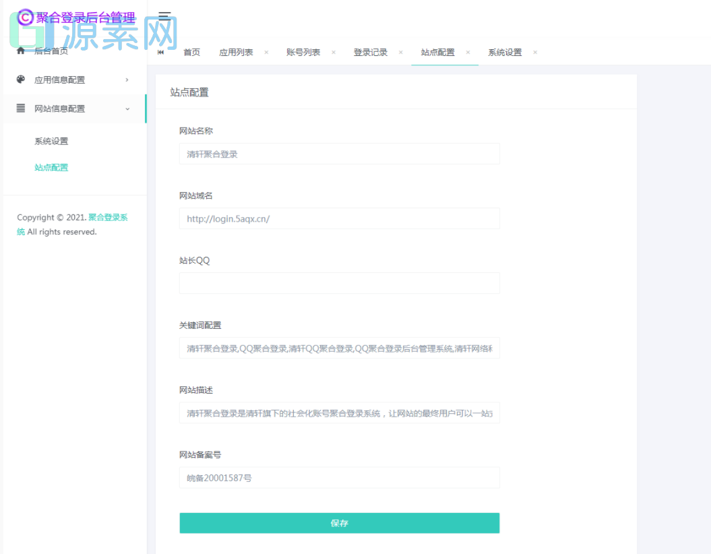711x554 pixels.
Task: Close the 登录记录 tab
Action: (400, 51)
